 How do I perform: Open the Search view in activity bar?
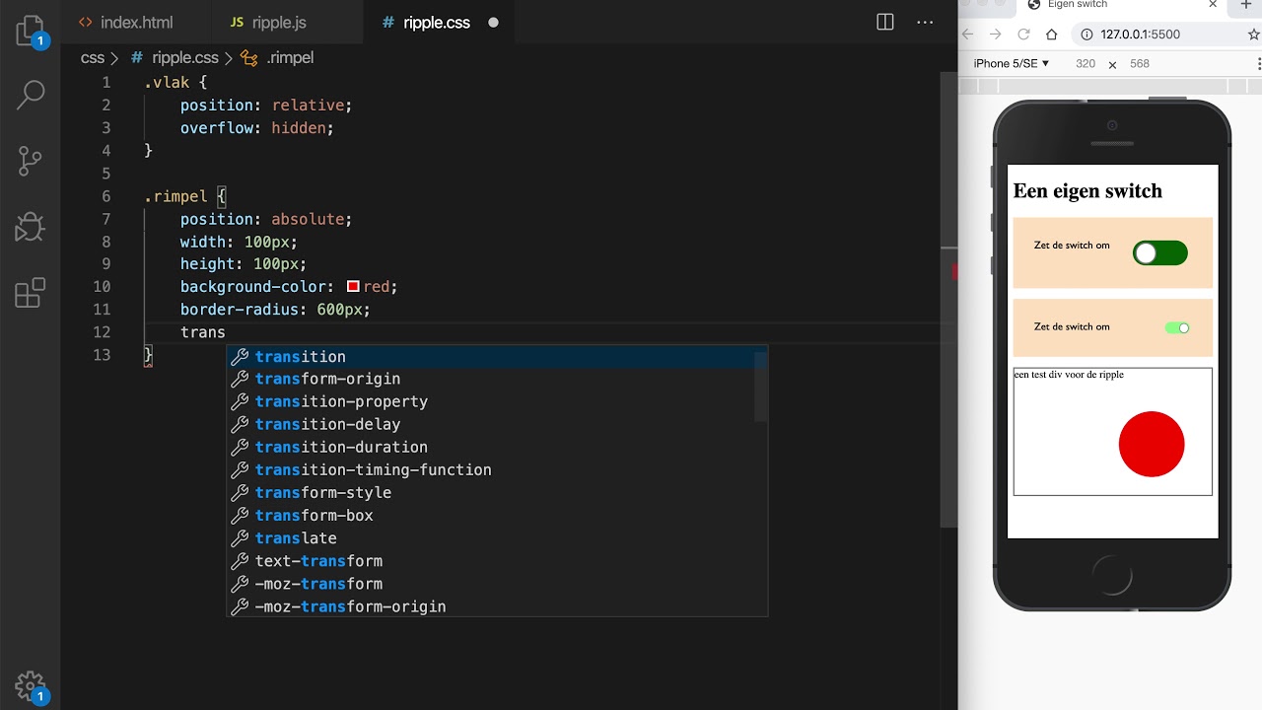pos(31,95)
